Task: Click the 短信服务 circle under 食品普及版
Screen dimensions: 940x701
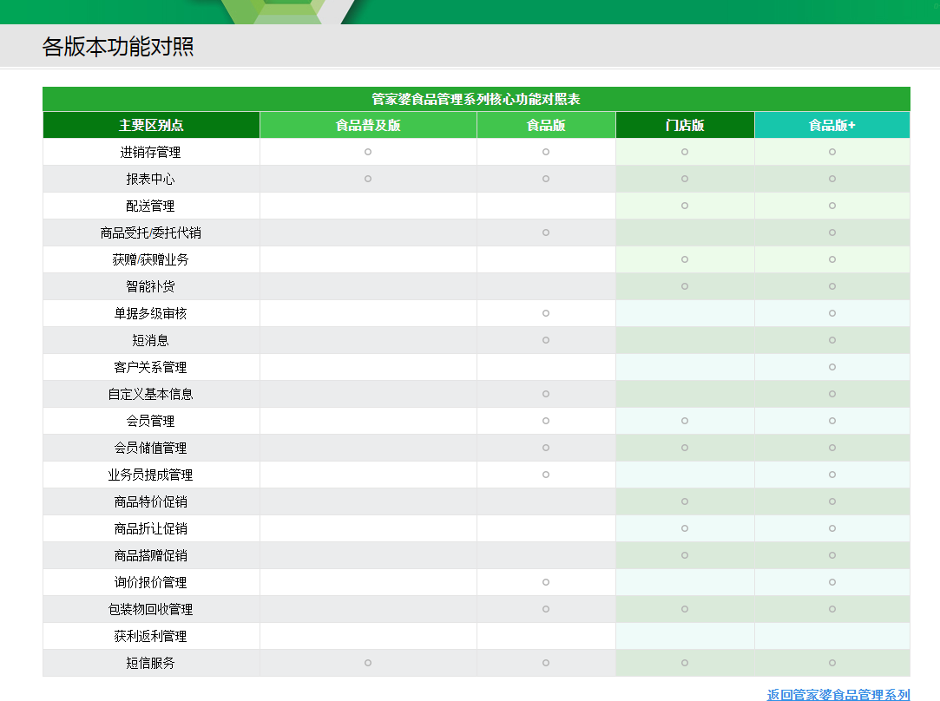Action: pos(368,663)
